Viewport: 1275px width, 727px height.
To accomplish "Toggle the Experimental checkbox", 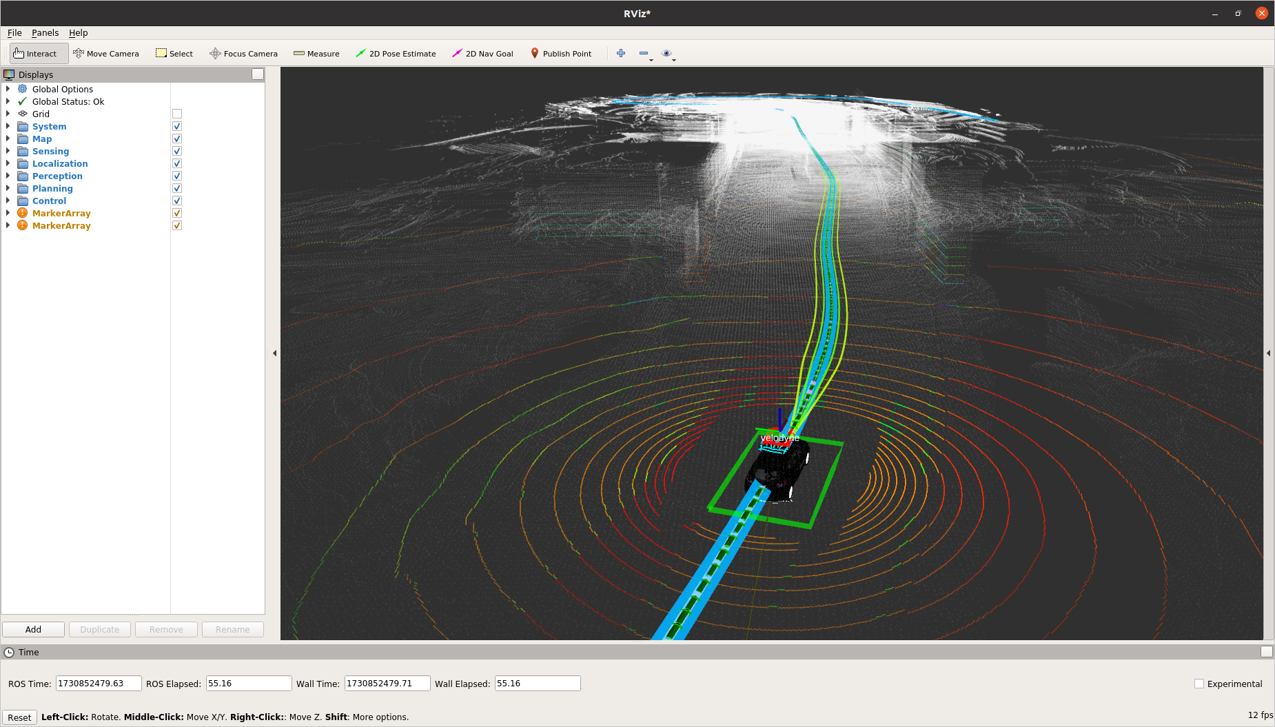I will [1199, 684].
